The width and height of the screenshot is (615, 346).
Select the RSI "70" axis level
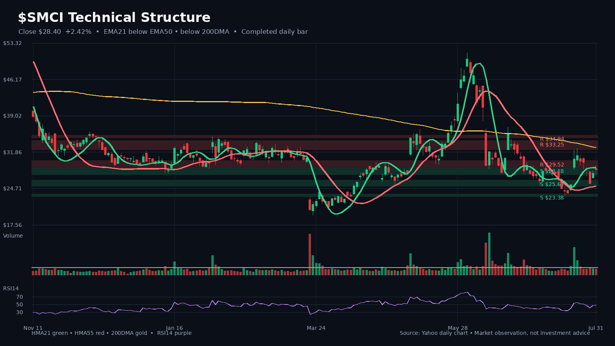coord(20,297)
